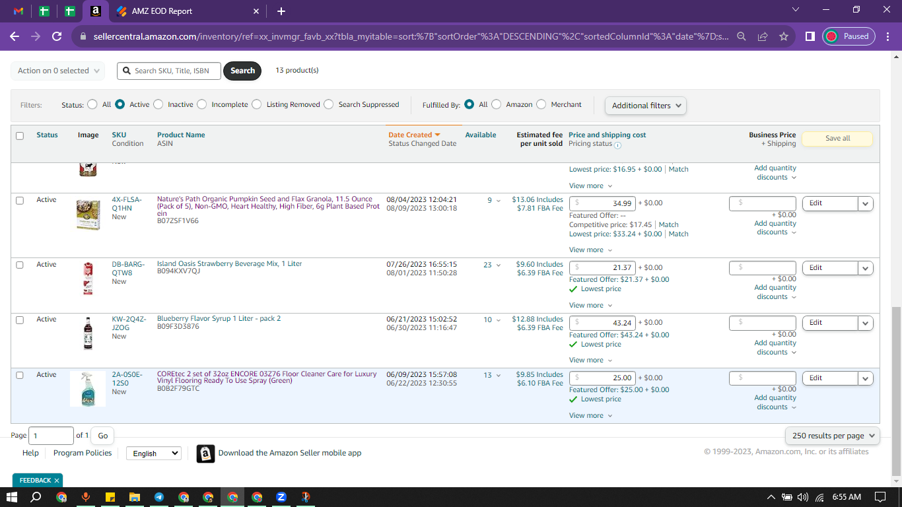Open the Island Oasis Strawberry product thumbnail
The image size is (902, 507).
(88, 278)
